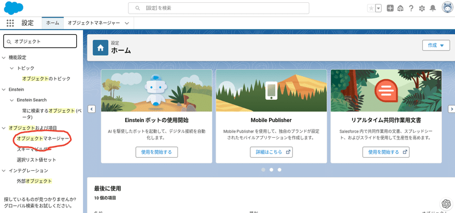This screenshot has width=455, height=213.
Task: Click the carousel previous arrow
Action: point(92,109)
